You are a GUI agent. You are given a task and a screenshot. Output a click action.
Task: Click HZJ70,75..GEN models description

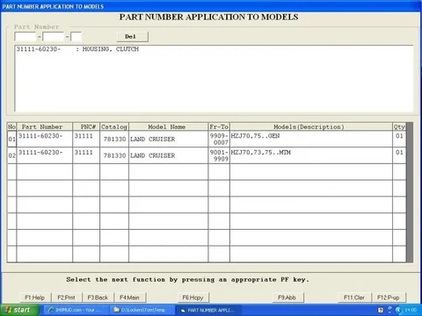coord(255,136)
